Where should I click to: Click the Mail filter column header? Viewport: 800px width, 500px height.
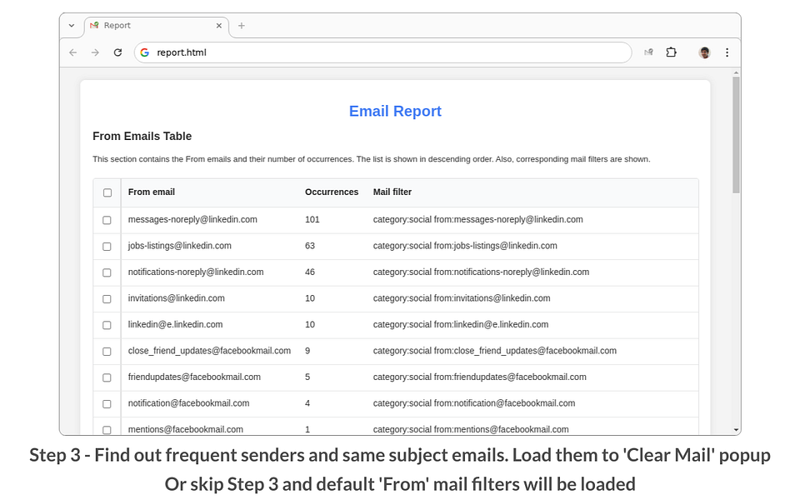tap(392, 192)
